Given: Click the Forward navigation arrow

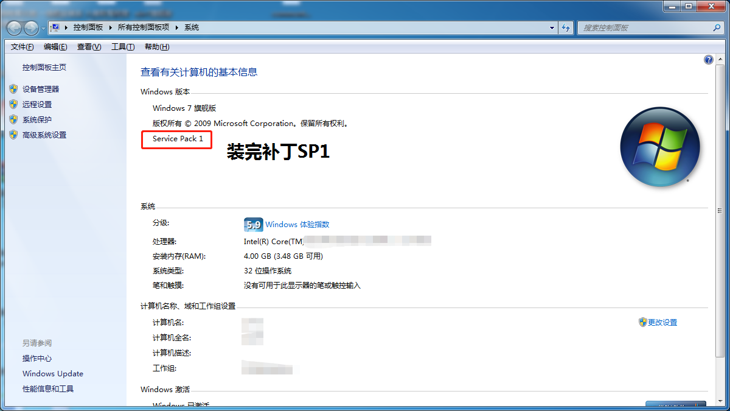Looking at the screenshot, I should coord(32,28).
